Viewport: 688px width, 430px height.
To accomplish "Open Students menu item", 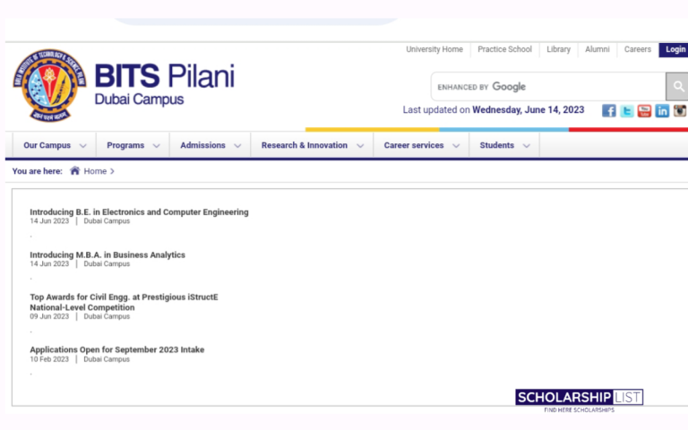I will (496, 145).
